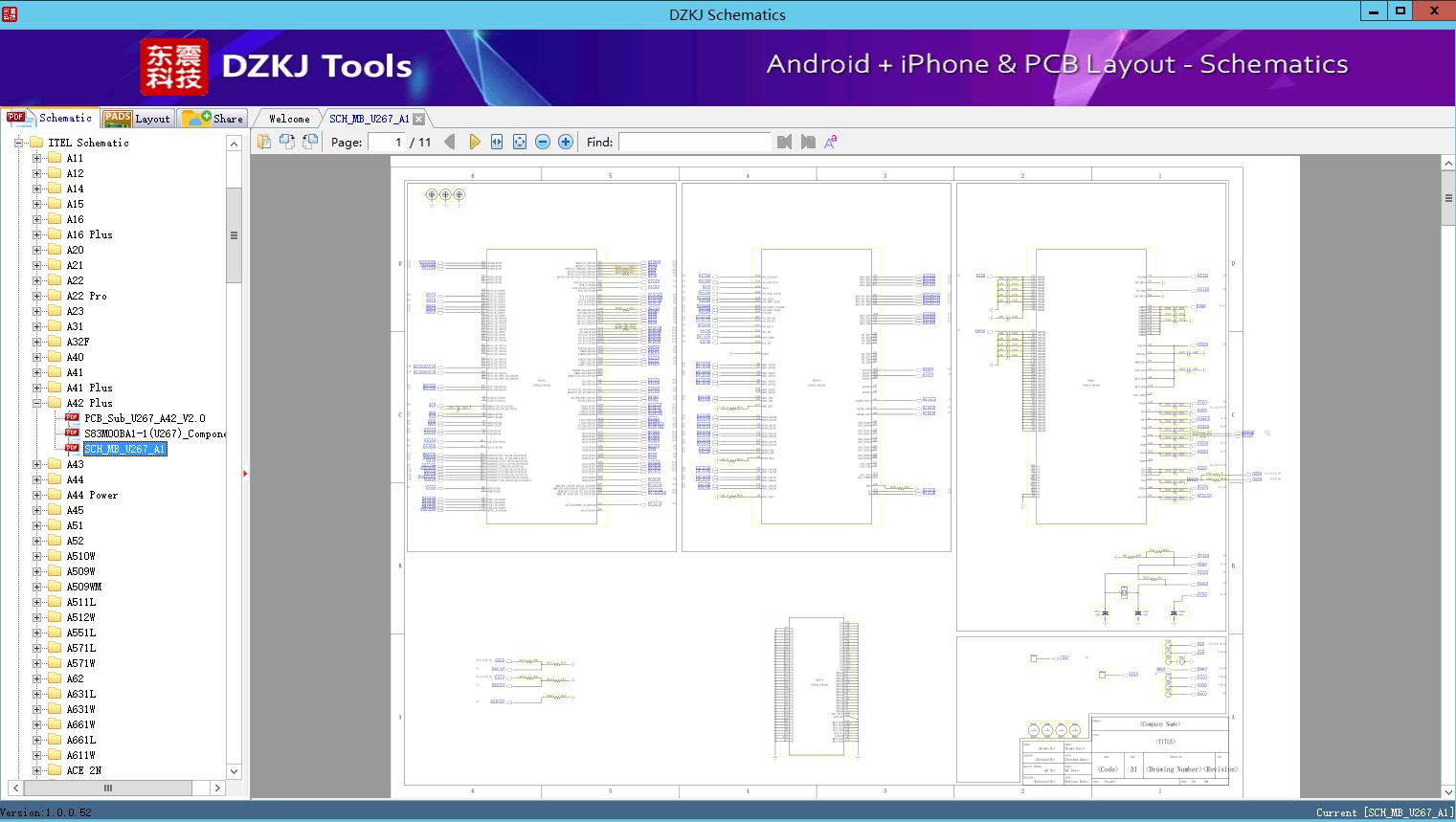Select SCH_MB_U267_A1 in tree

[x=124, y=449]
